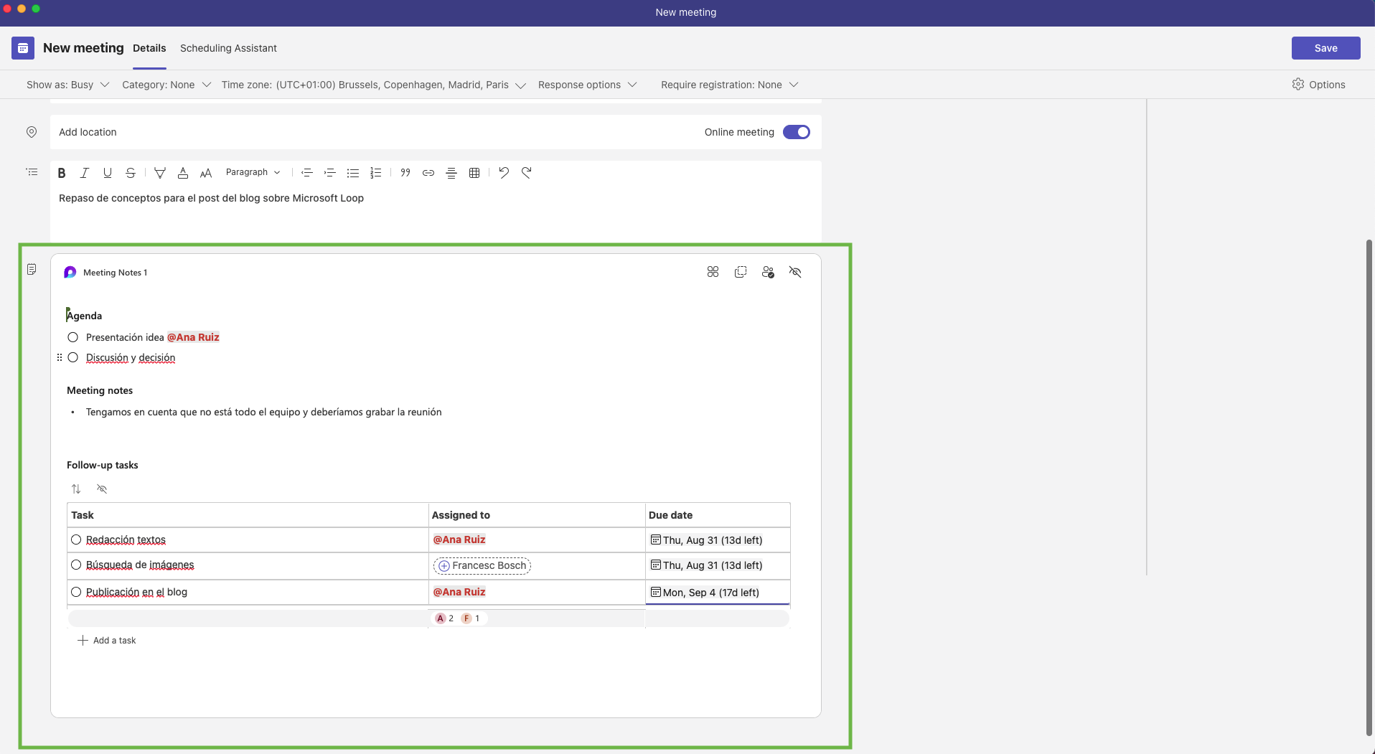Apply underline formatting in description toolbar
The height and width of the screenshot is (754, 1375).
(108, 173)
